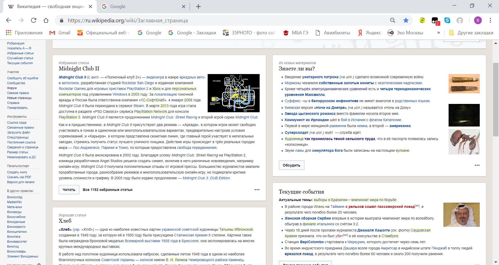Screen dimensions: 499x265
Task: Open Скачать как PDF link
Action: pyautogui.click(x=19, y=177)
